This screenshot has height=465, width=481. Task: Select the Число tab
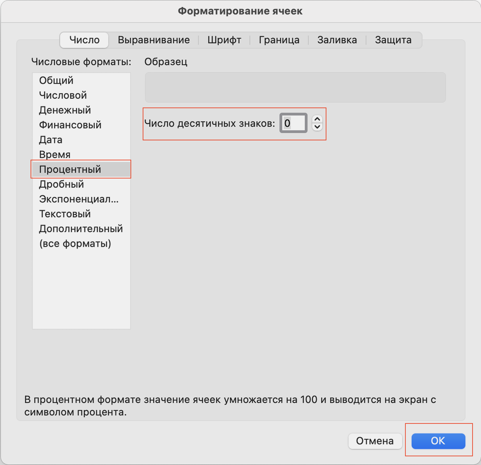(84, 40)
